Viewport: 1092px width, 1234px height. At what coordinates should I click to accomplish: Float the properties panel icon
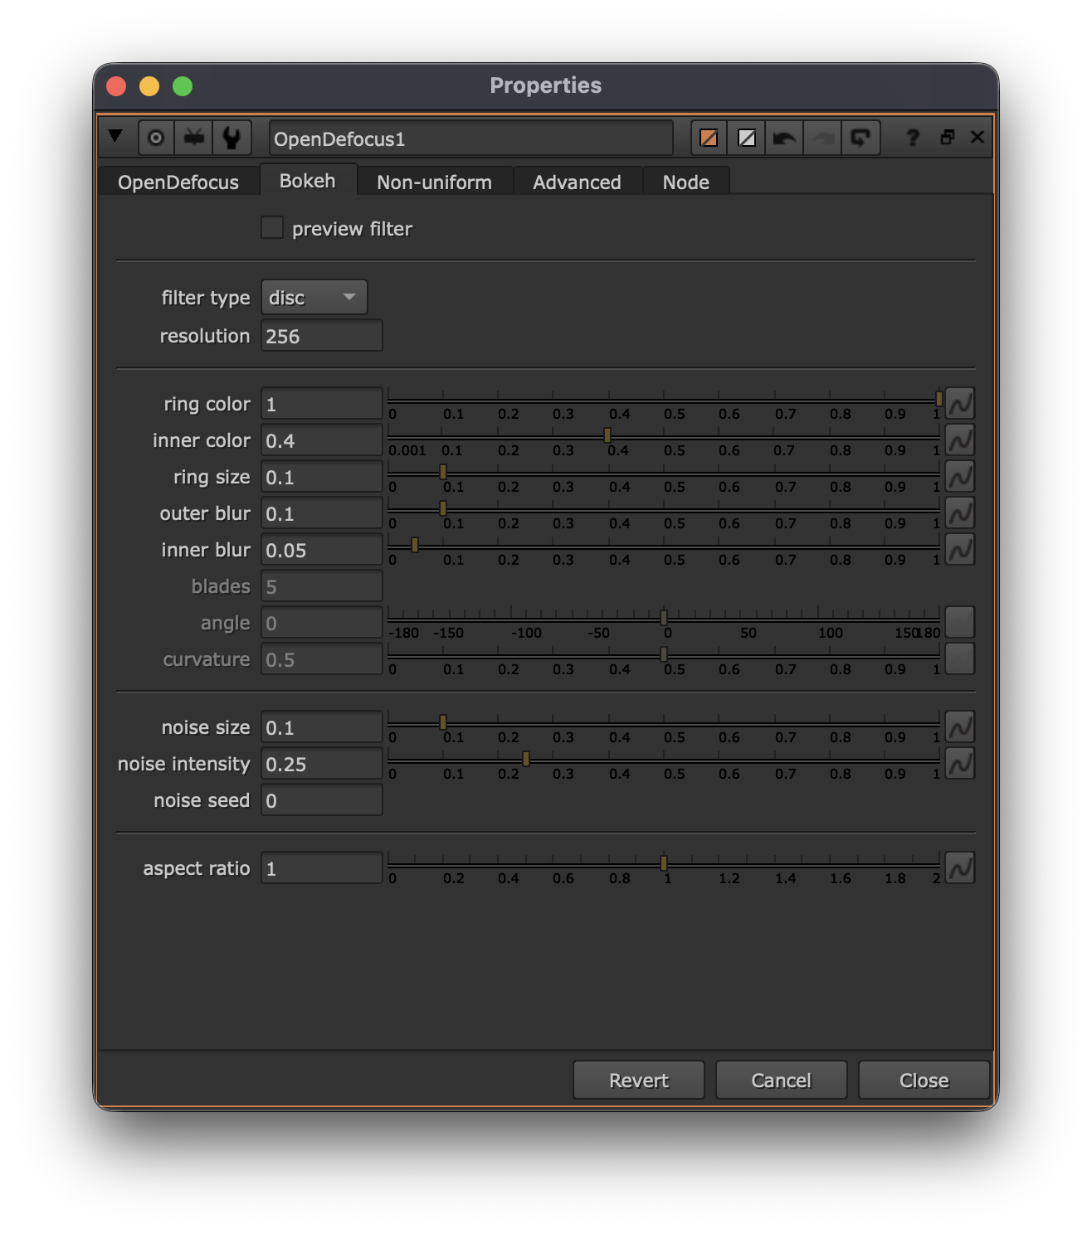948,138
